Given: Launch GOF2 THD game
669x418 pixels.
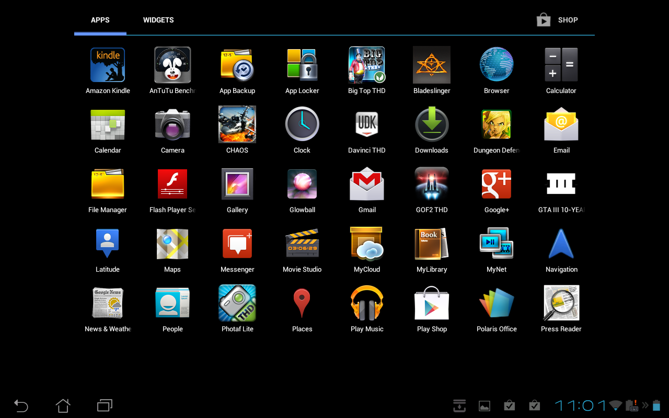Looking at the screenshot, I should (432, 184).
